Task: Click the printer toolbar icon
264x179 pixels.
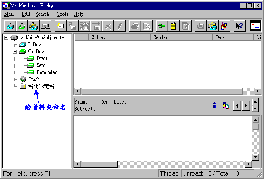Action: [x=135, y=26]
